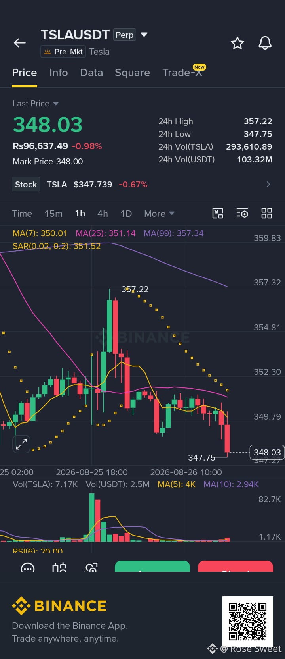
Task: Tap the Vol(TSLA): 7.17K volume label
Action: click(45, 484)
